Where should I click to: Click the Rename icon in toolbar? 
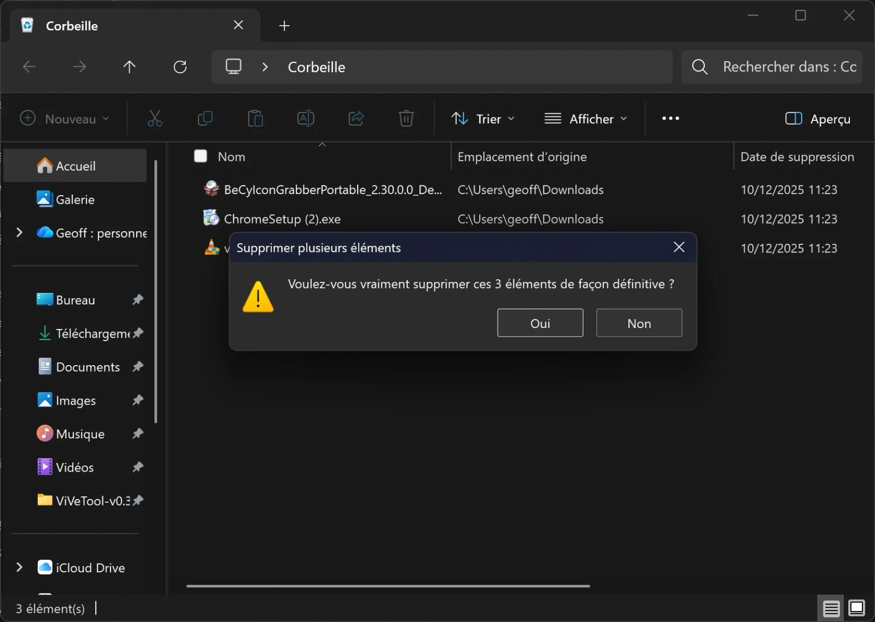(306, 118)
